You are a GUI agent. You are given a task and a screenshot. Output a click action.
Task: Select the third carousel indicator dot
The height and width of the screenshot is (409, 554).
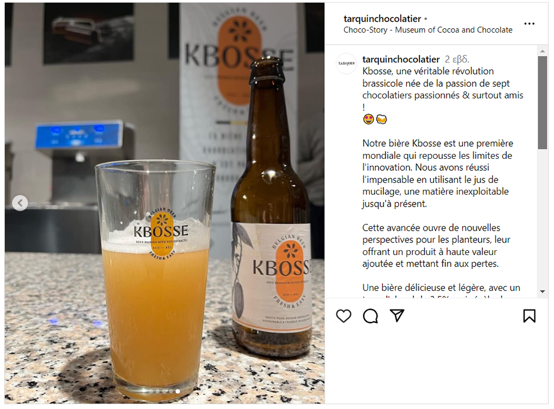pos(164,391)
